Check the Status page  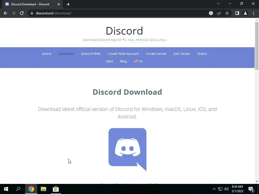pos(202,54)
